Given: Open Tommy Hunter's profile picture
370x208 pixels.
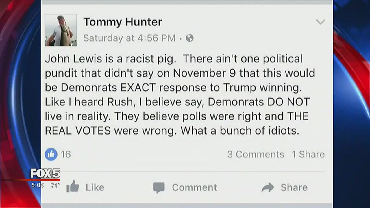Looking at the screenshot, I should tap(60, 30).
